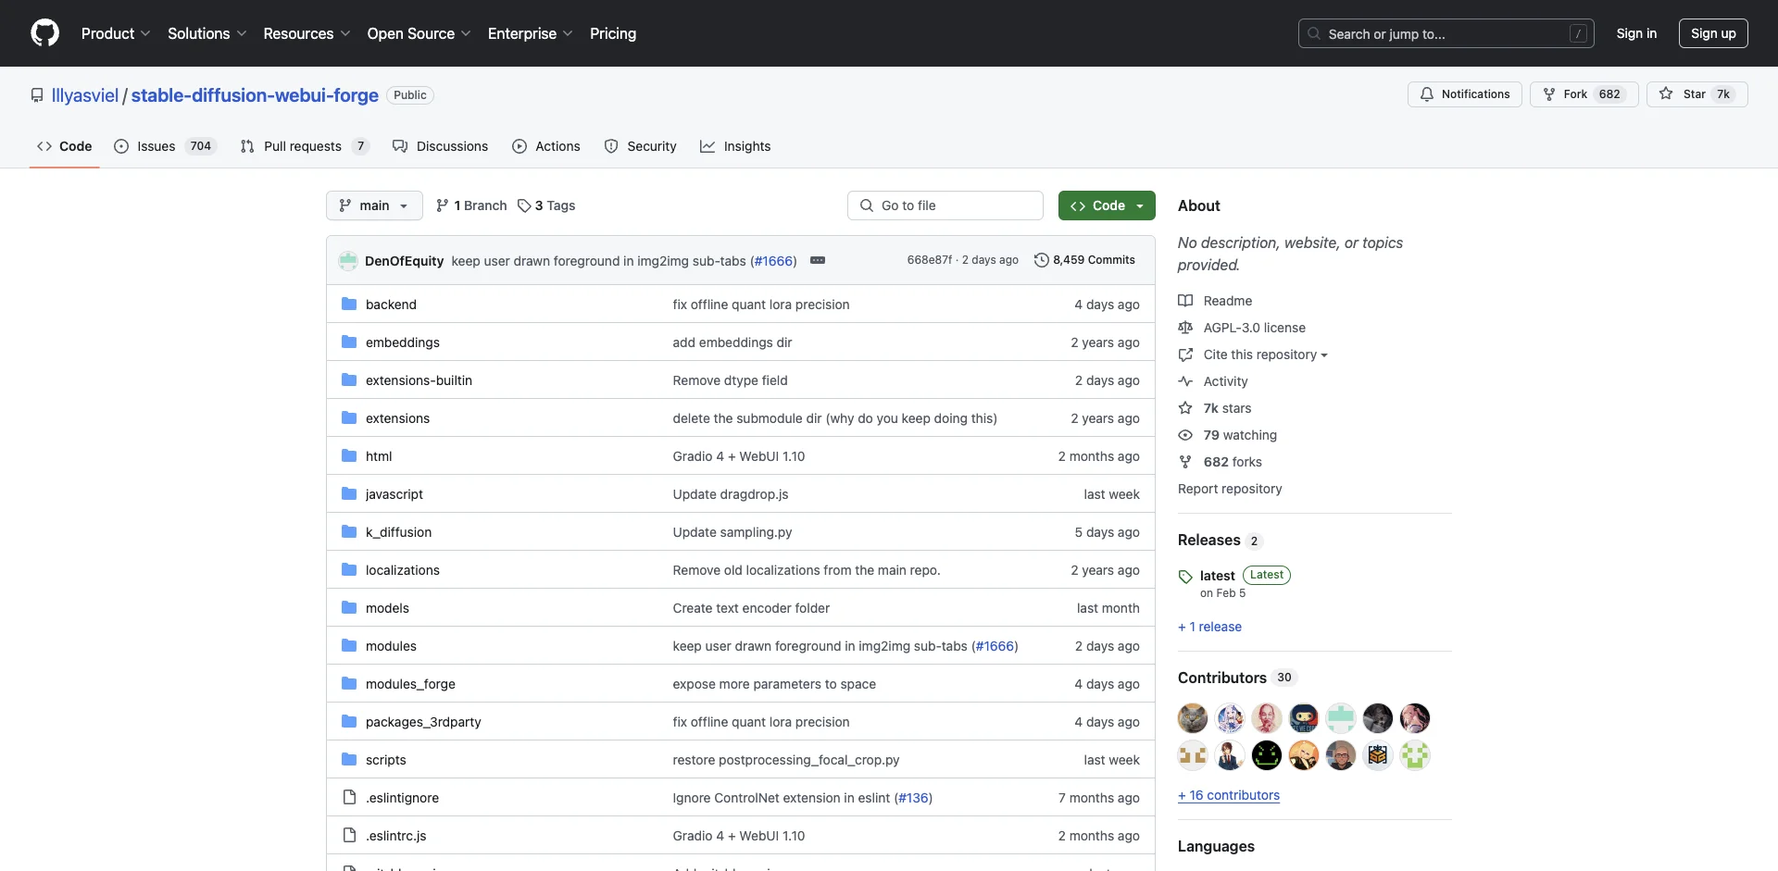
Task: Click the Notifications bell icon
Action: (x=1427, y=94)
